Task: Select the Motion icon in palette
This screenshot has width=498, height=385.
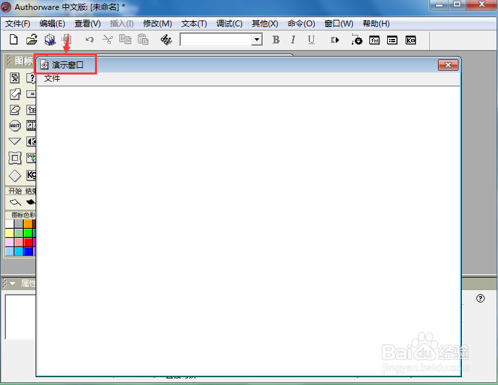Action: 15,94
